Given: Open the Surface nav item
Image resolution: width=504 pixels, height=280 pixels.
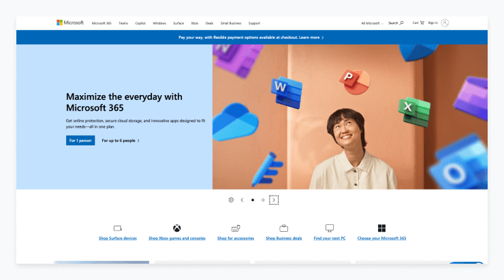Looking at the screenshot, I should point(178,23).
